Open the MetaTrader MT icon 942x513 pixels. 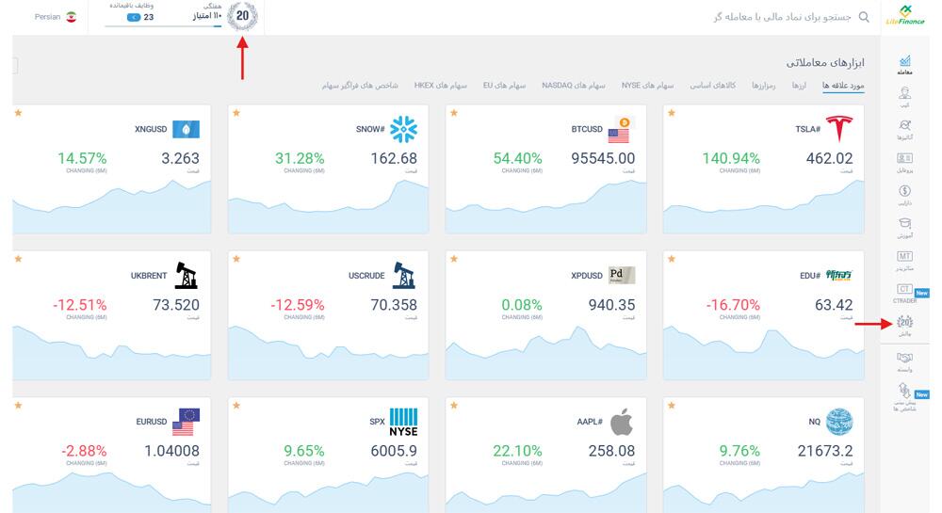pyautogui.click(x=904, y=261)
